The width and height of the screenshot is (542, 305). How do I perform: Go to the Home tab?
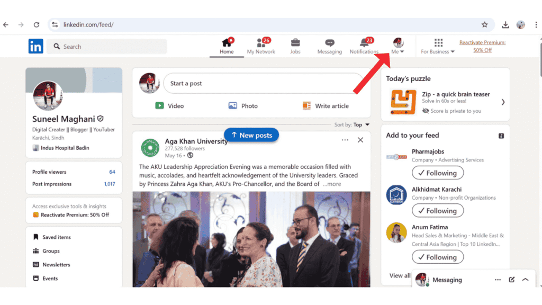tap(227, 46)
